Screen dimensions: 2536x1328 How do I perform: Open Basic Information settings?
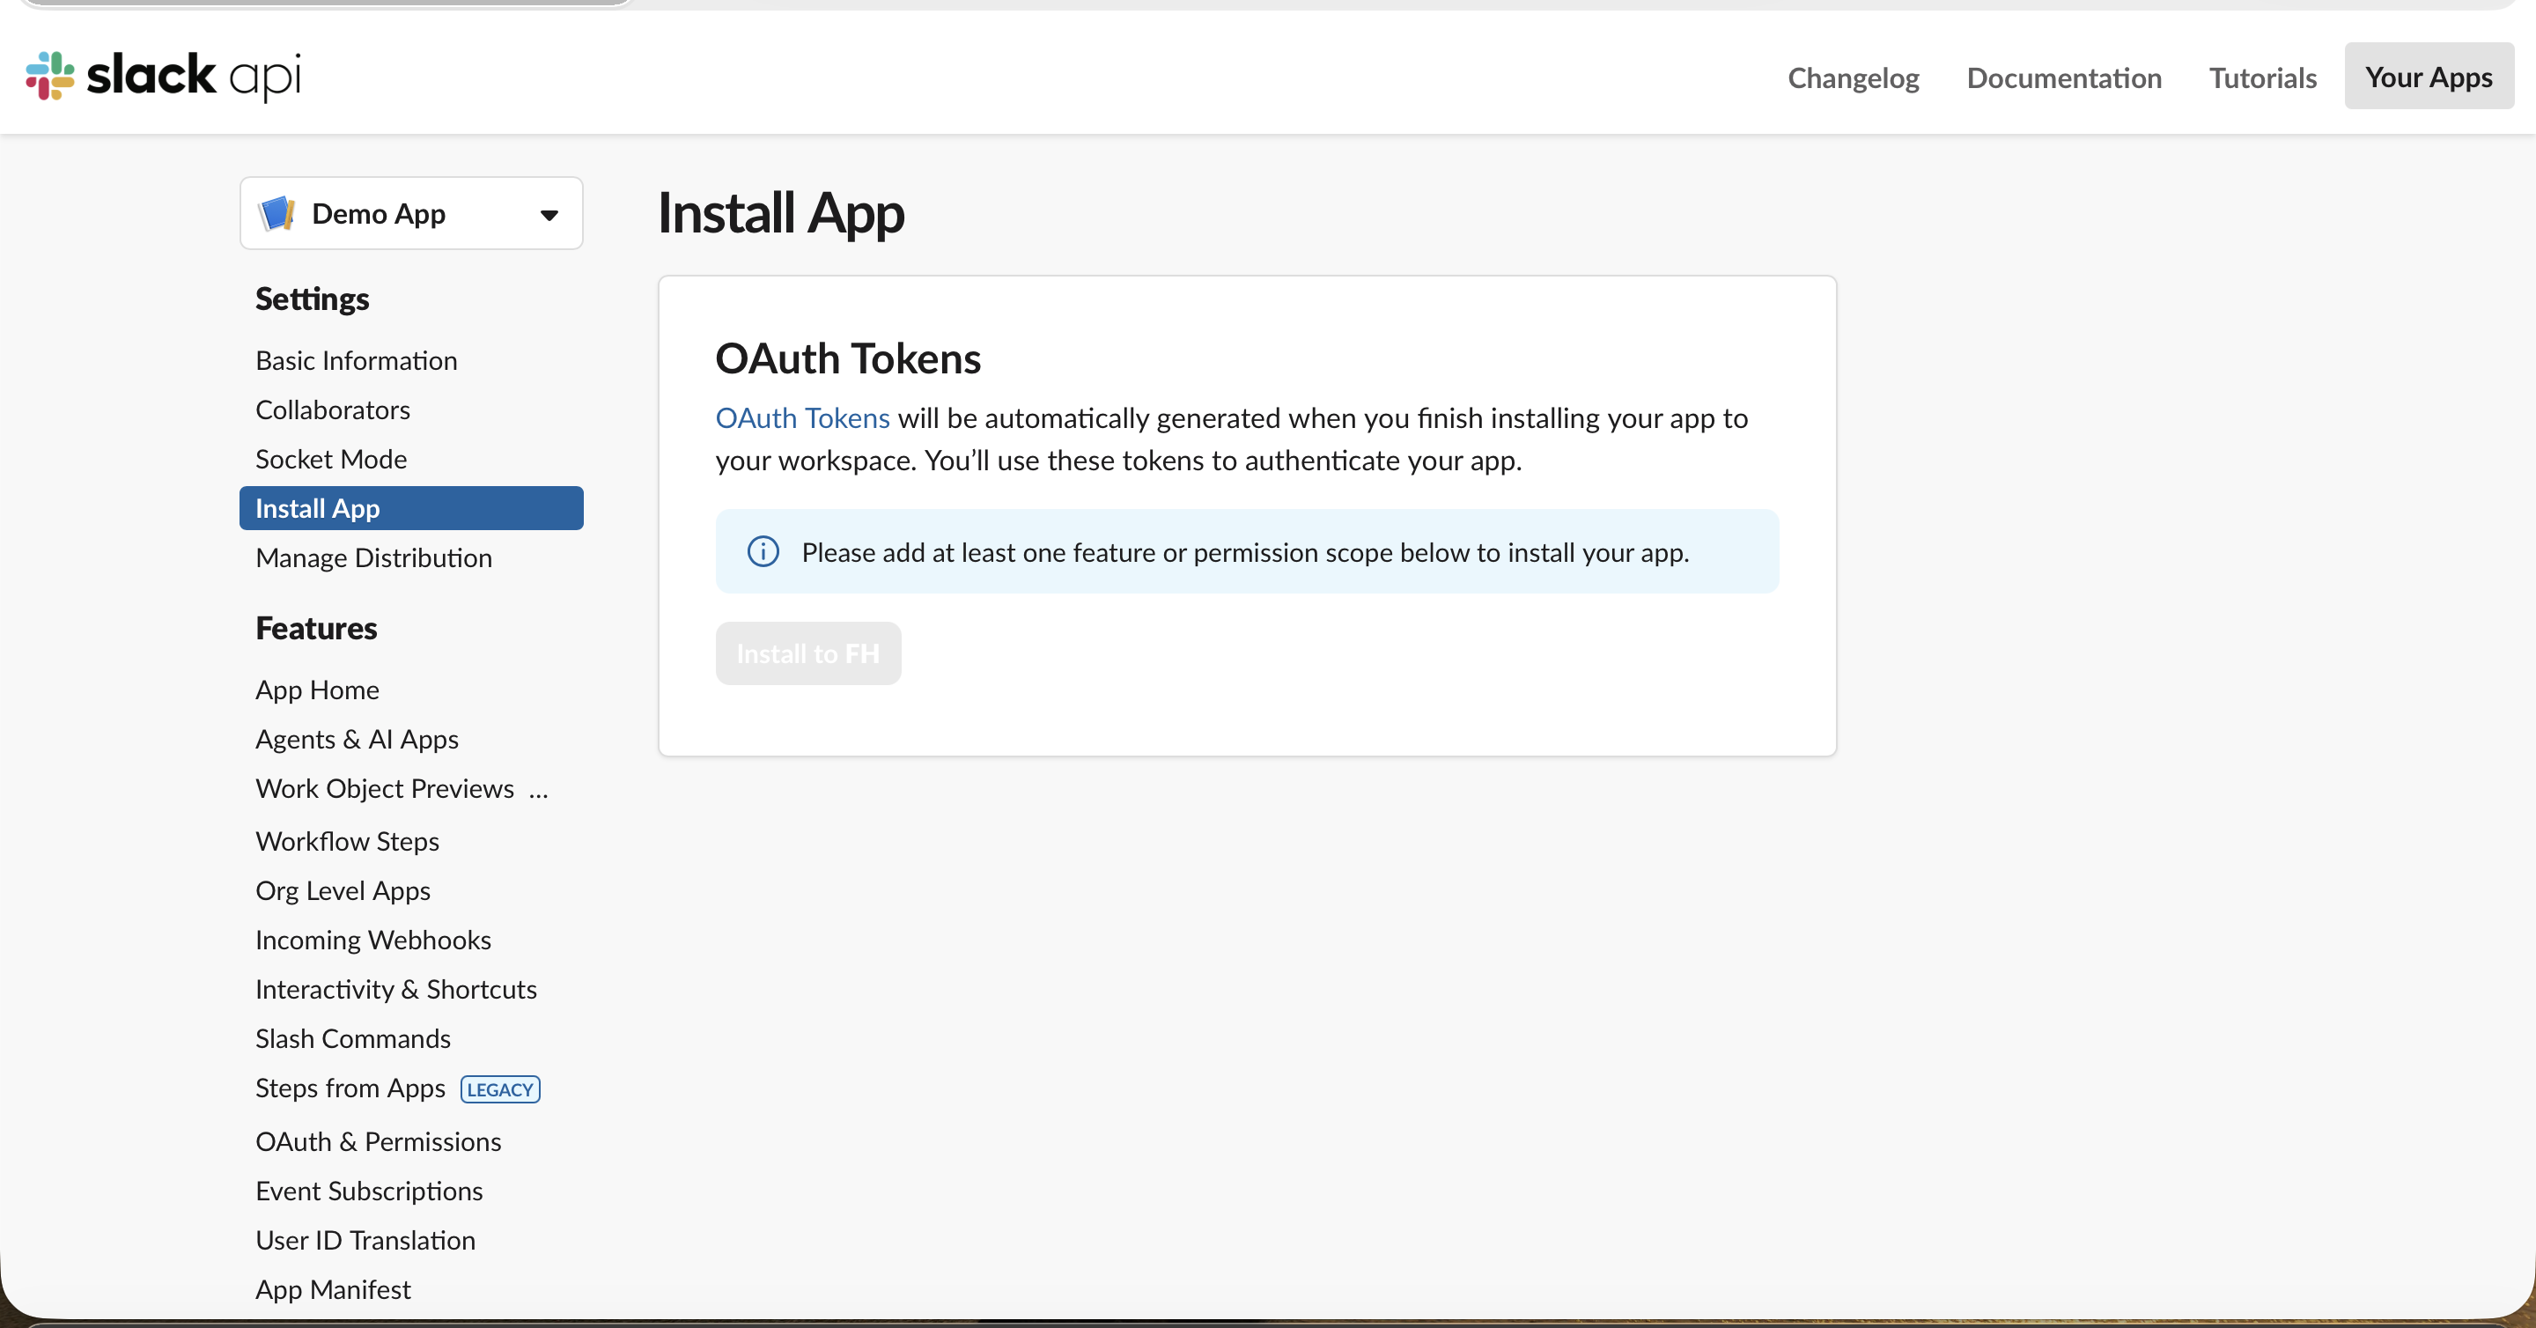tap(357, 360)
